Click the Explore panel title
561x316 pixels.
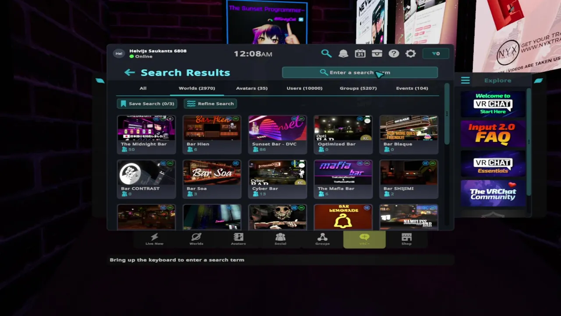pyautogui.click(x=497, y=80)
